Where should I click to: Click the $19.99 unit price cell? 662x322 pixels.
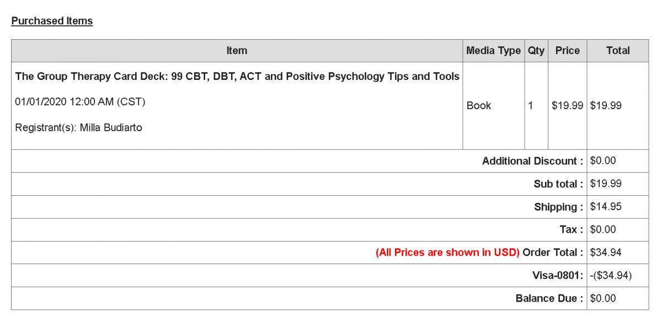[568, 106]
